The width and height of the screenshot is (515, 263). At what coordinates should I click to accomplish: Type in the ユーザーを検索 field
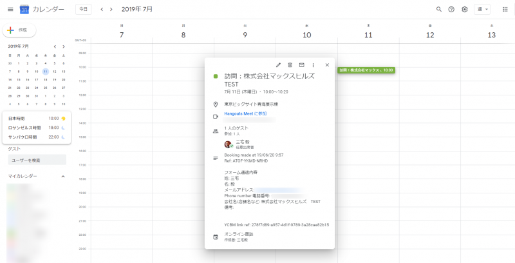coord(37,160)
